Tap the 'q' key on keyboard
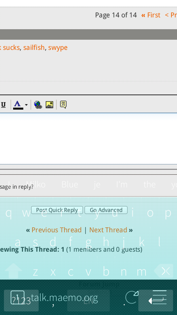The height and width of the screenshot is (315, 177). point(9,213)
